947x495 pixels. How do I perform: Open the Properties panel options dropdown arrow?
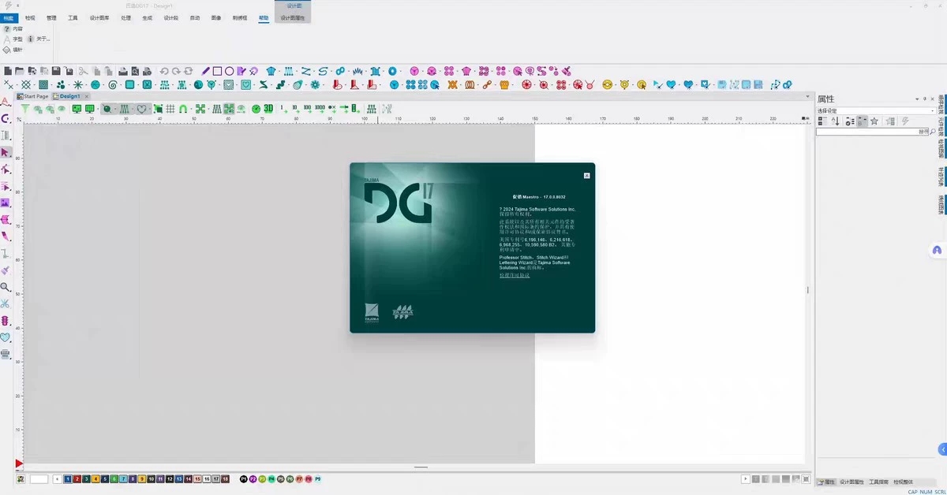(x=917, y=99)
